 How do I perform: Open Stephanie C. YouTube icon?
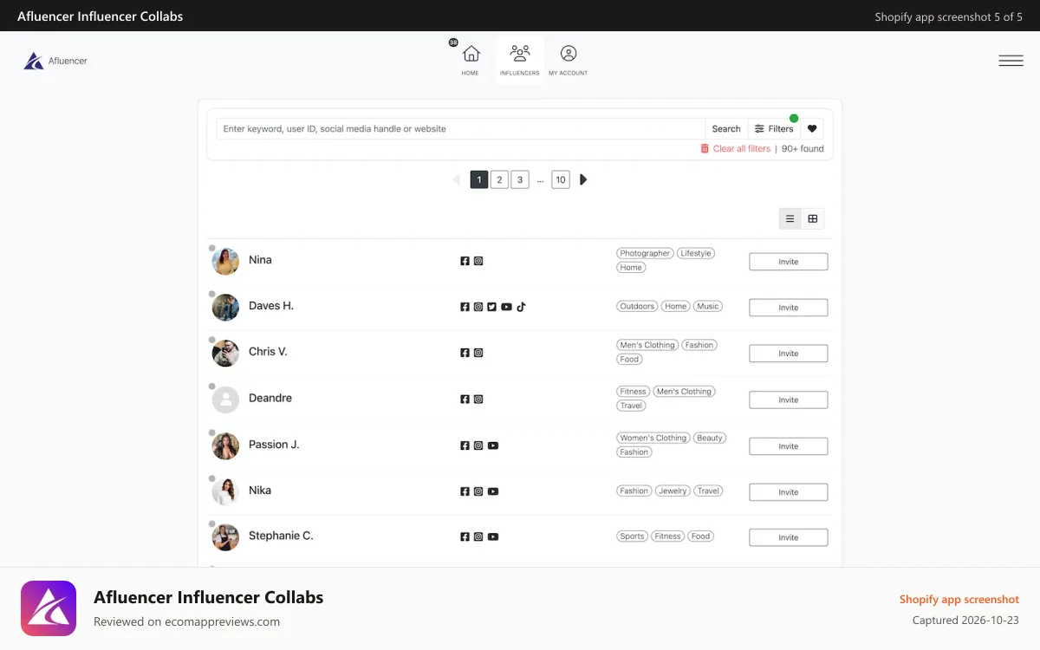[x=493, y=537]
